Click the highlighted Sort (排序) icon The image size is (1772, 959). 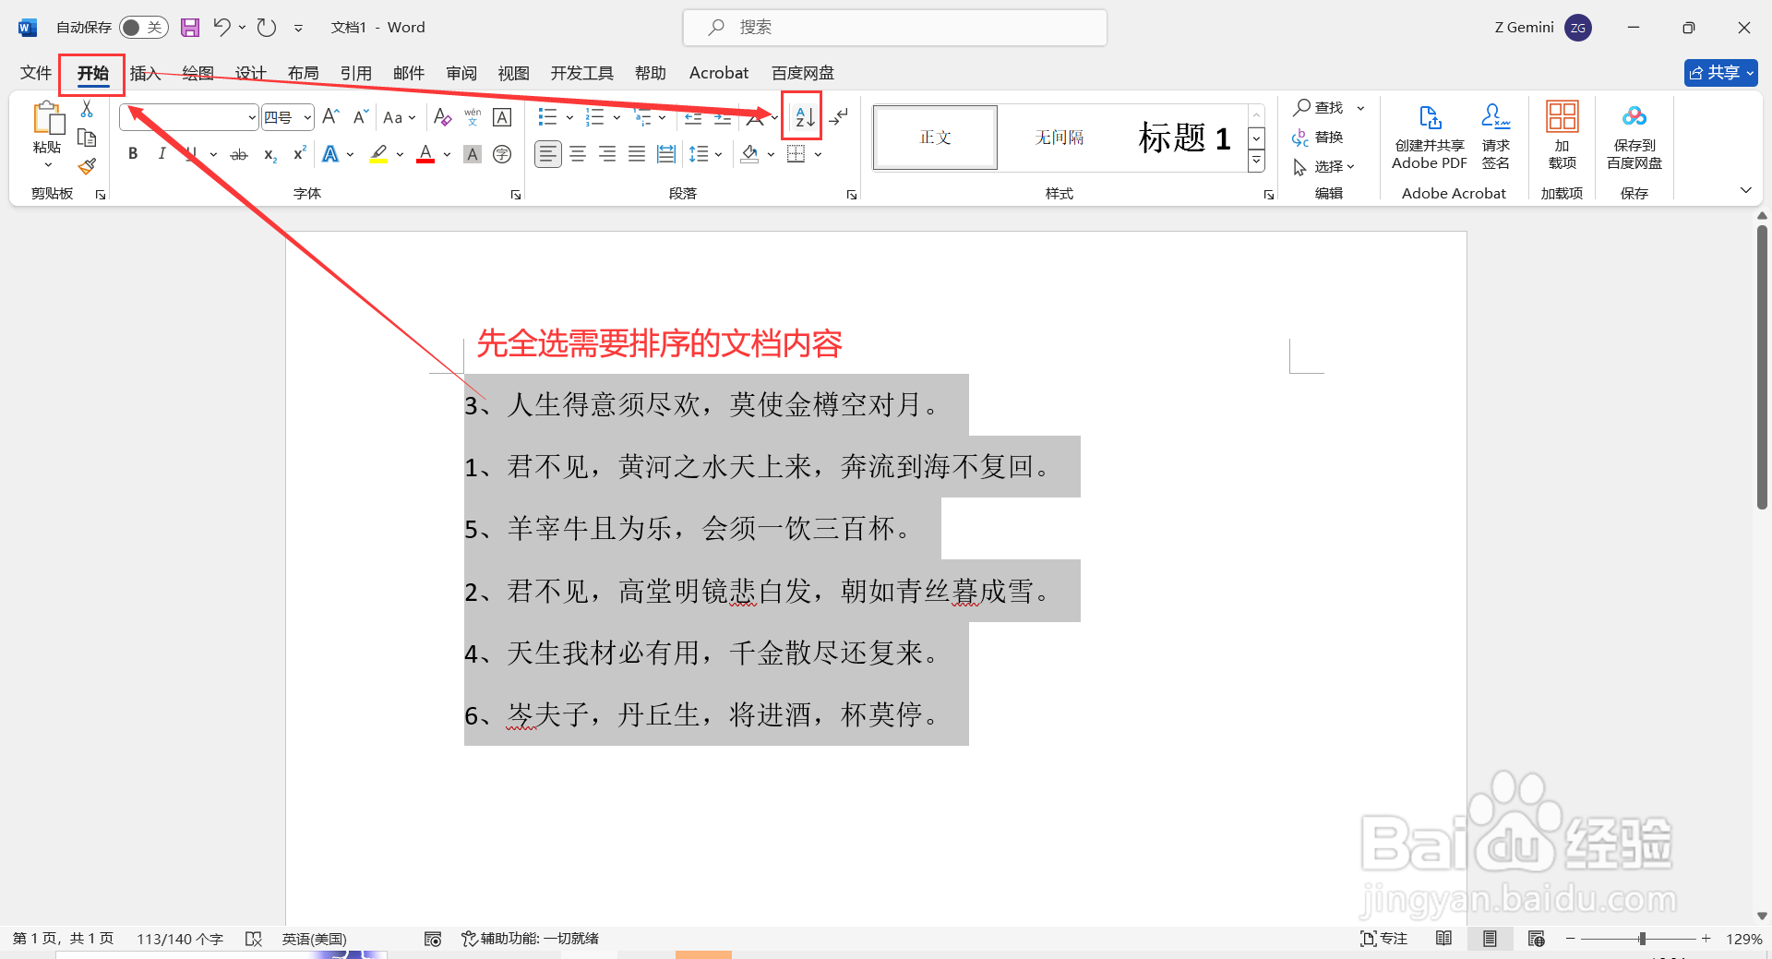tap(800, 115)
